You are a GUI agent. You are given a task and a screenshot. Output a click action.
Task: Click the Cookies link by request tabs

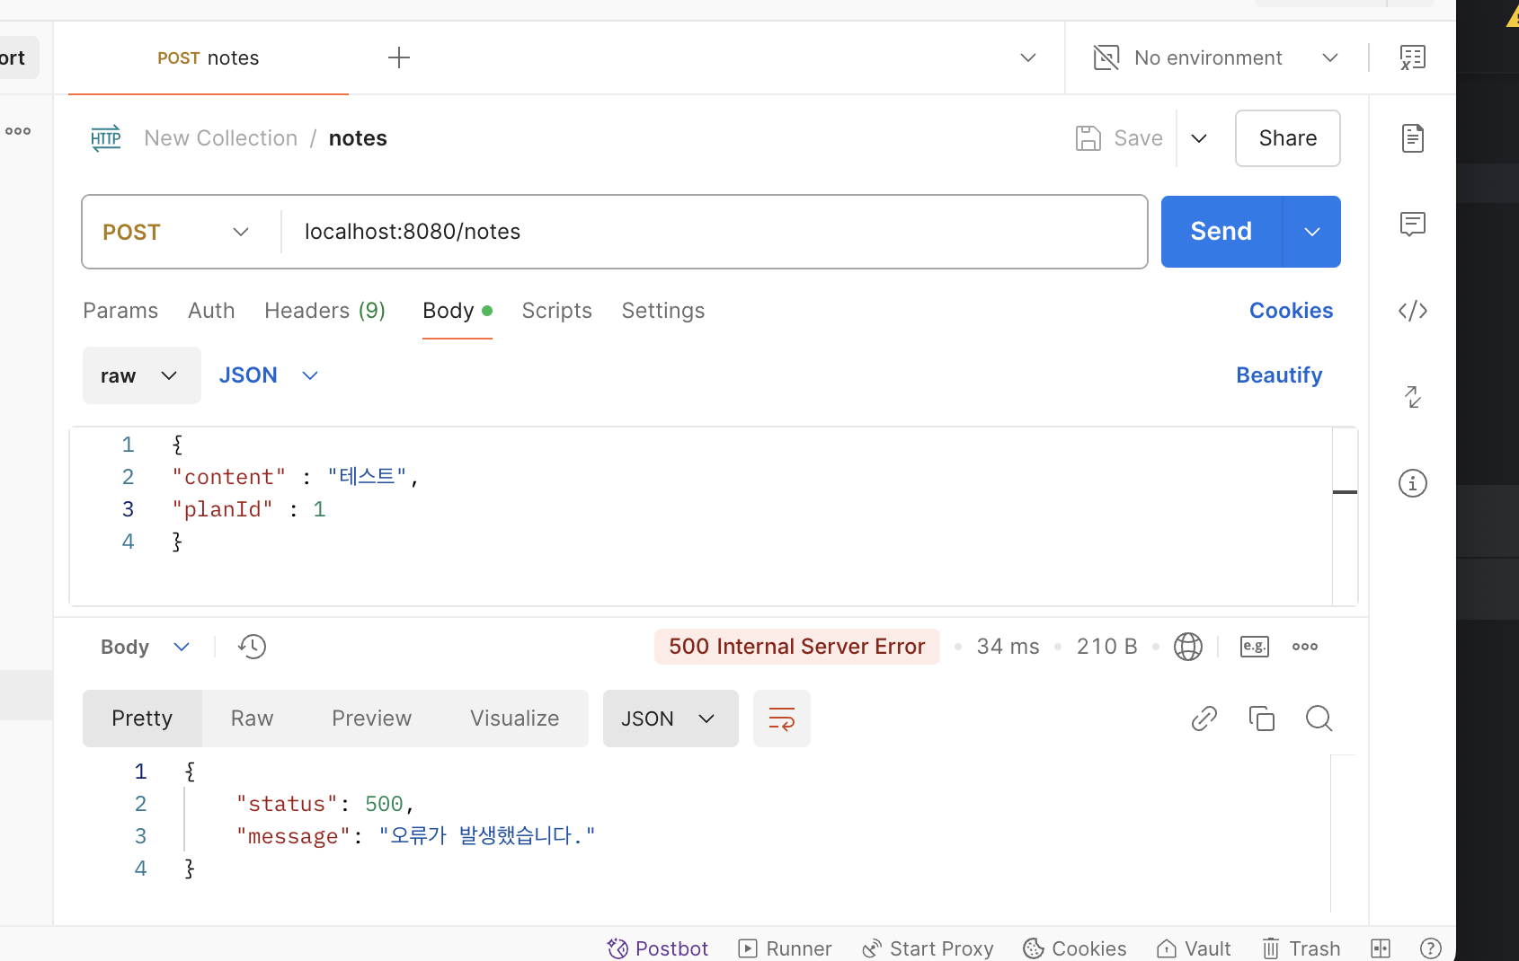tap(1291, 311)
